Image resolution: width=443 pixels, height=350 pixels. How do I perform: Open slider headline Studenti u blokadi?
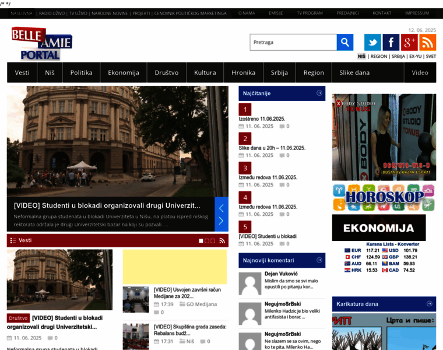point(107,205)
